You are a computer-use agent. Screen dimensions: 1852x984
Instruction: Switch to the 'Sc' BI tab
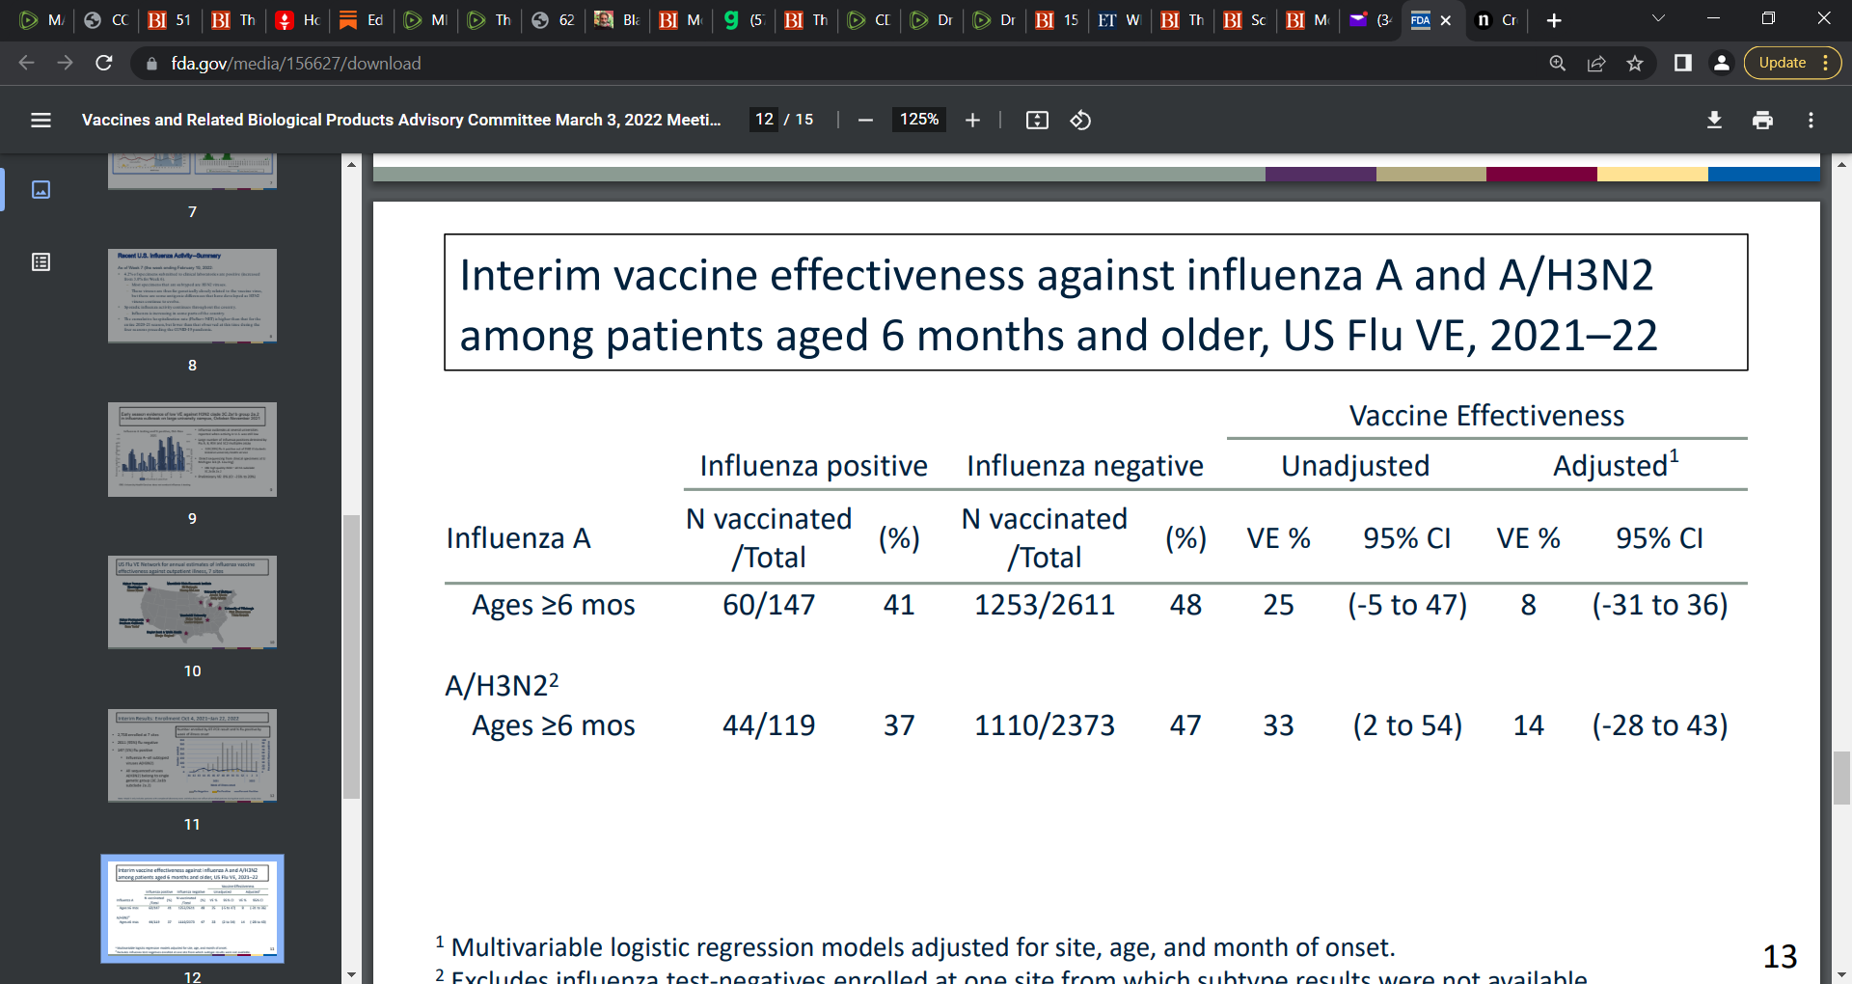tap(1245, 20)
